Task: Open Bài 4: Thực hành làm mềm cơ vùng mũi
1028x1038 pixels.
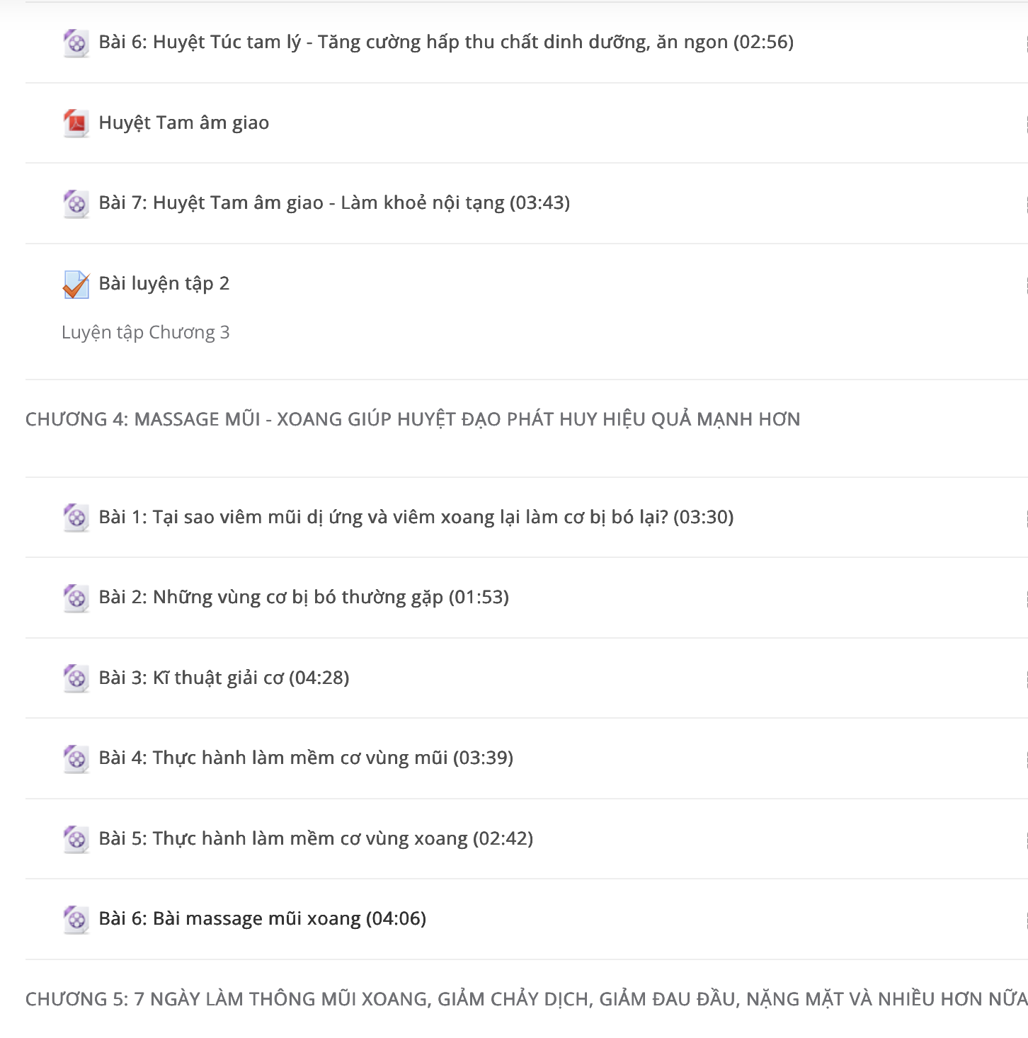Action: pyautogui.click(x=306, y=758)
